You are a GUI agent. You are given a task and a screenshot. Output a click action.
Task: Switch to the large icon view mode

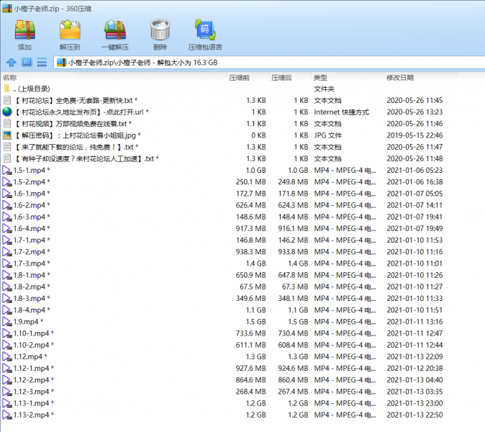click(27, 63)
